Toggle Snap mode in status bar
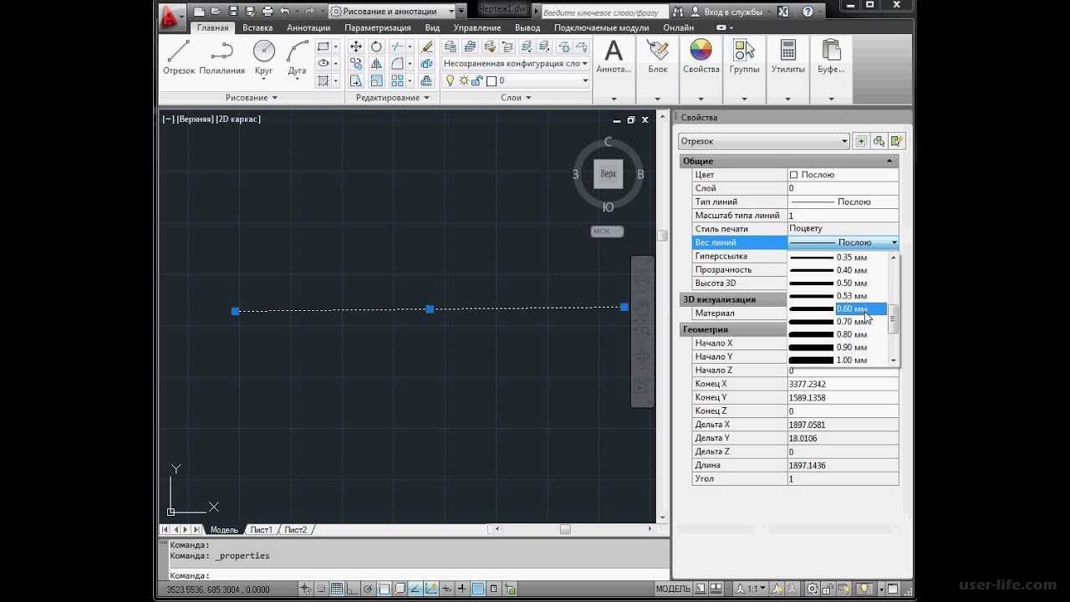Image resolution: width=1070 pixels, height=602 pixels. 322,589
